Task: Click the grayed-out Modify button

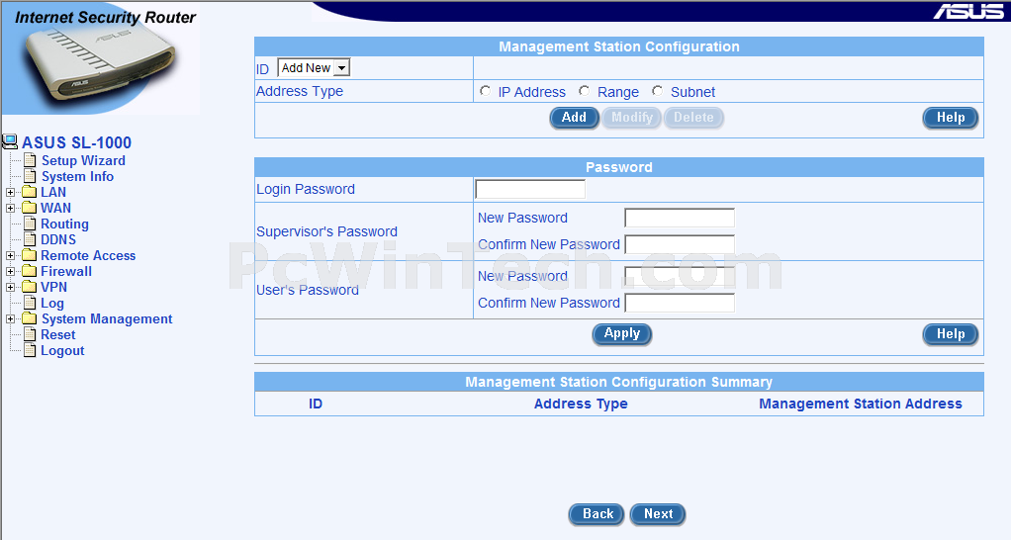Action: point(632,118)
